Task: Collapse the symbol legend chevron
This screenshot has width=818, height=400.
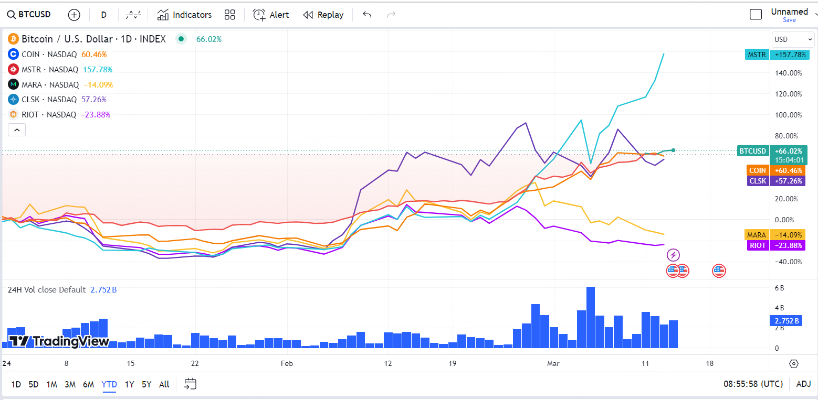Action: [x=17, y=129]
